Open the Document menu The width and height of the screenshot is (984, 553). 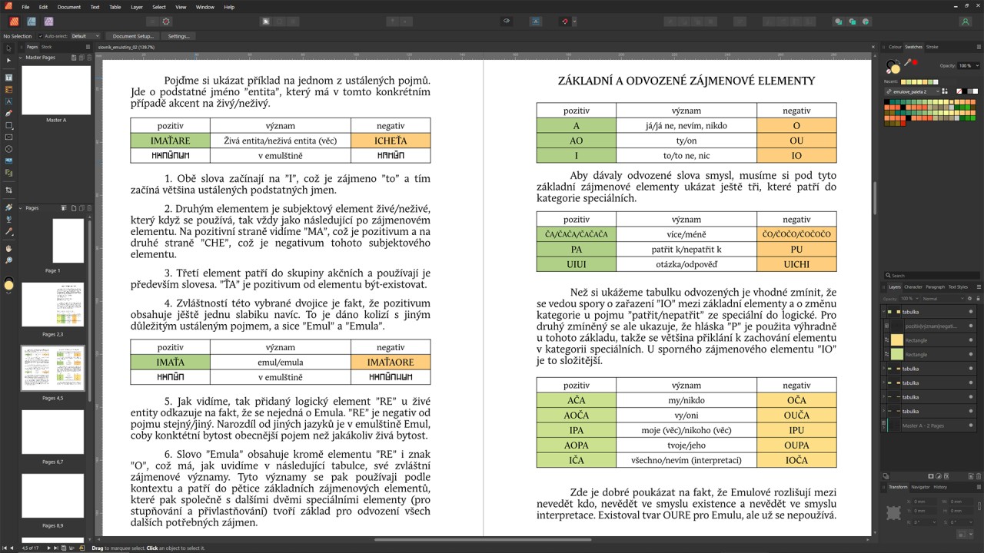[68, 7]
